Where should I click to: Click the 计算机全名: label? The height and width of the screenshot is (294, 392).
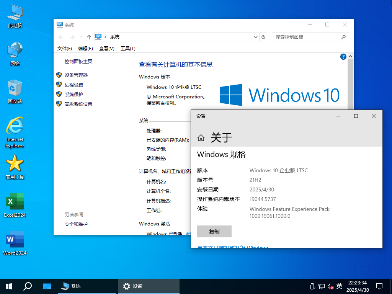click(x=158, y=191)
